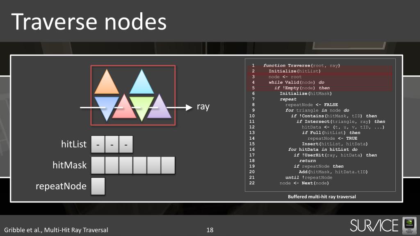420x236 pixels.
Task: Click the 'return' line 18
Action: pyautogui.click(x=308, y=161)
